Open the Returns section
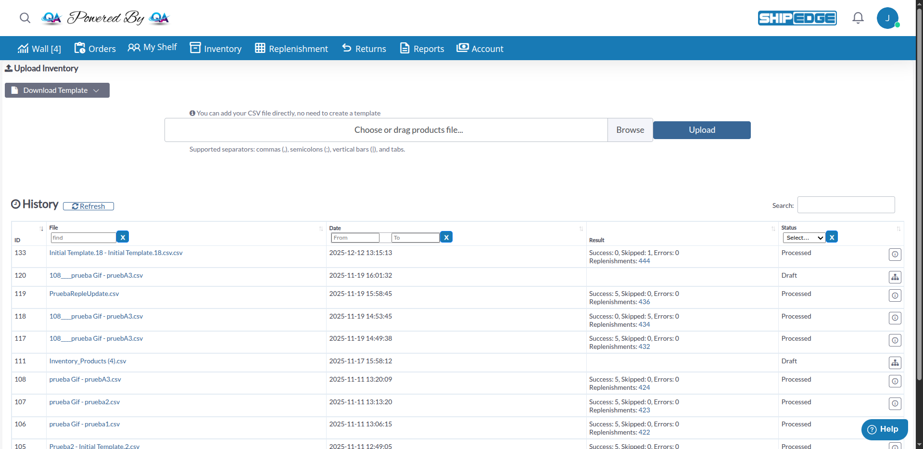The height and width of the screenshot is (449, 923). 364,48
